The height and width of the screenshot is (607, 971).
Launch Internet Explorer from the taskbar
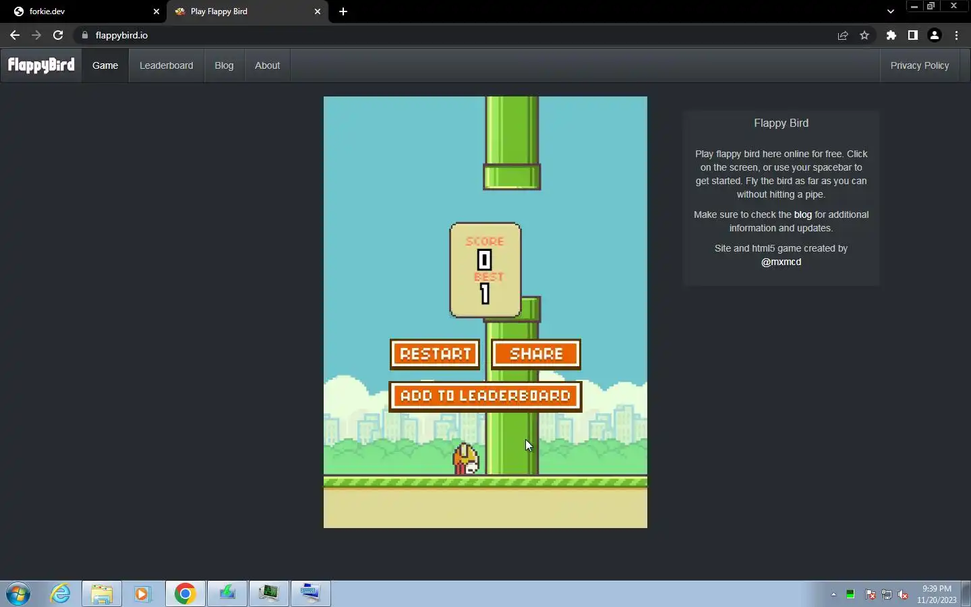(61, 594)
